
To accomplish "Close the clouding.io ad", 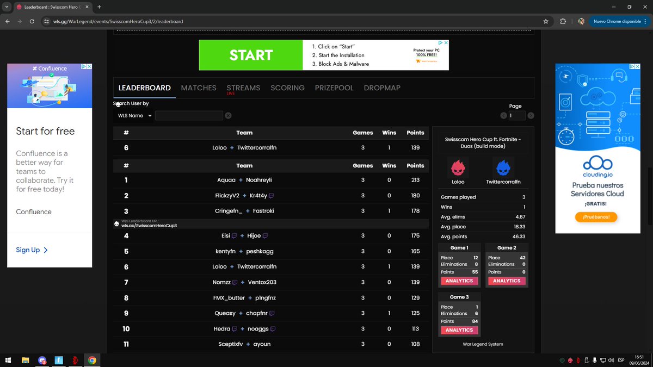I will 637,66.
